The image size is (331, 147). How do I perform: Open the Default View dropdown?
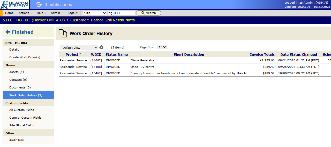(79, 47)
